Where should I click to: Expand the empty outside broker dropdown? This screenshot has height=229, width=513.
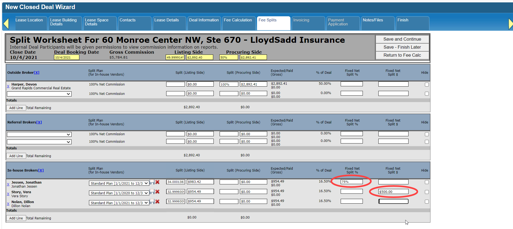tap(39, 94)
